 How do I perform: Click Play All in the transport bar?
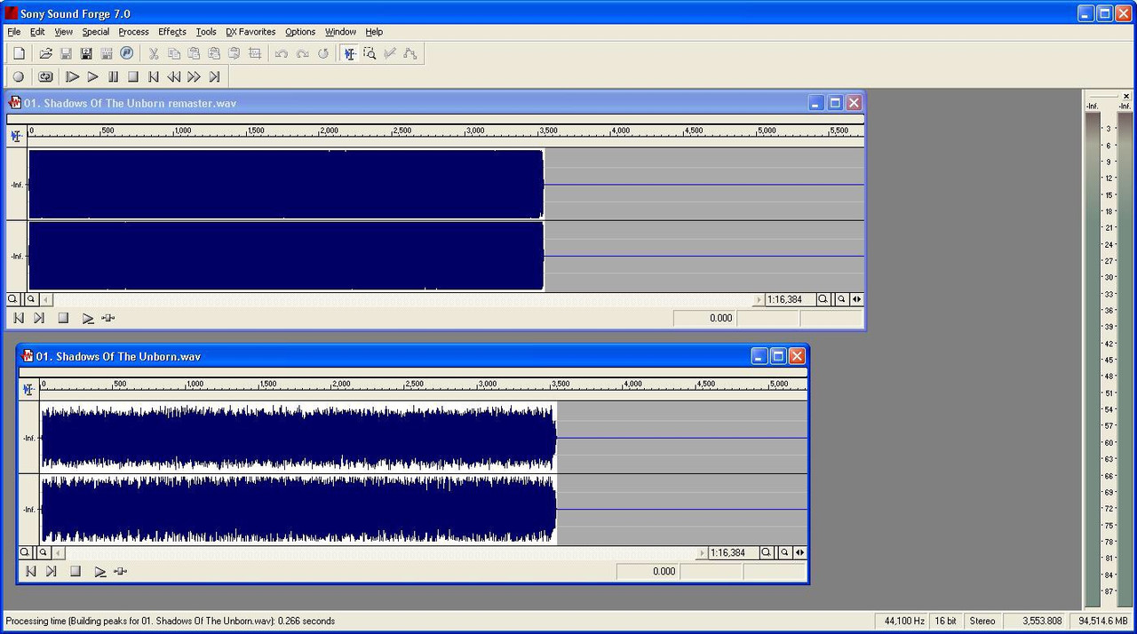click(73, 77)
